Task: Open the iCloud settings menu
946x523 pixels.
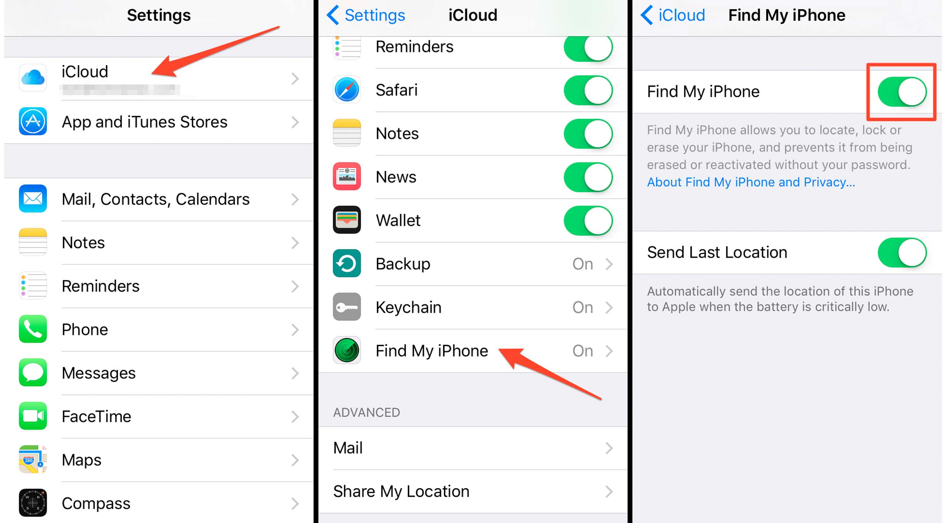Action: click(158, 77)
